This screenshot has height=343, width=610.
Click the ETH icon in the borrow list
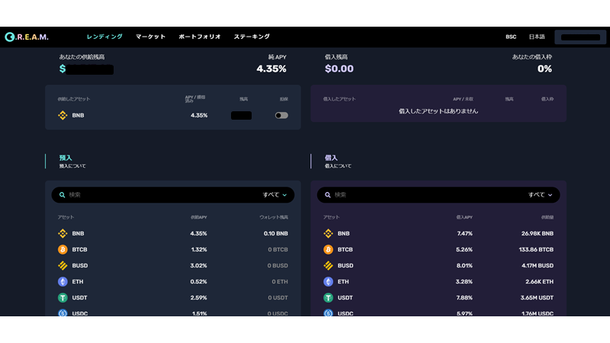tap(329, 281)
